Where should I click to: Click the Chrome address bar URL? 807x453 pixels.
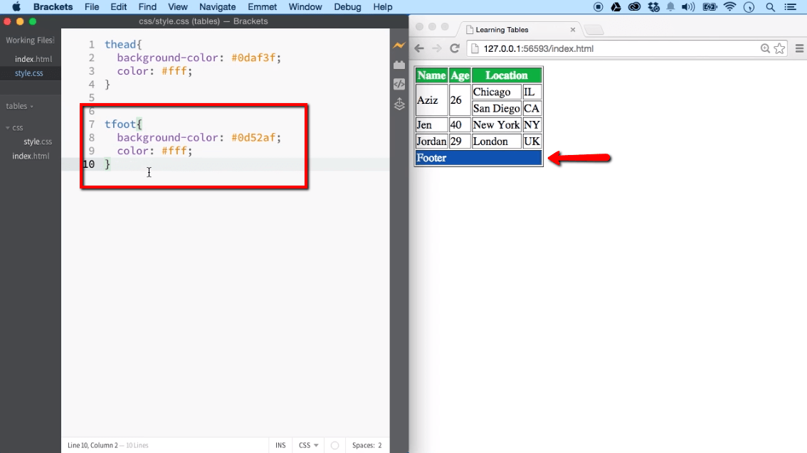(x=538, y=48)
